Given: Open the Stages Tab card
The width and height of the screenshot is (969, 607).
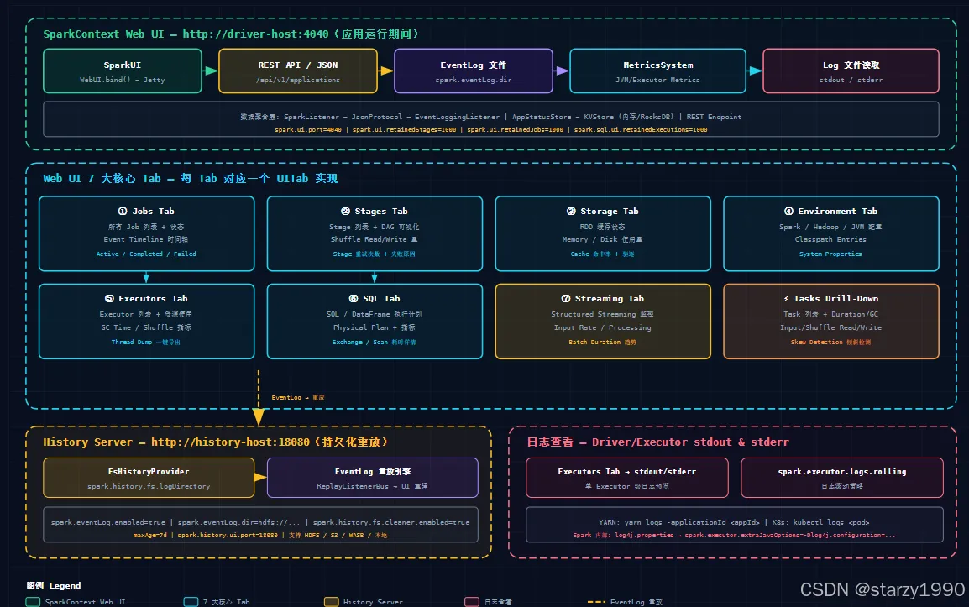Looking at the screenshot, I should pyautogui.click(x=375, y=233).
